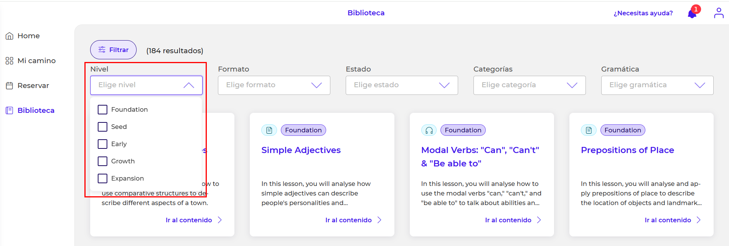Check the Foundation level checkbox

(x=102, y=110)
